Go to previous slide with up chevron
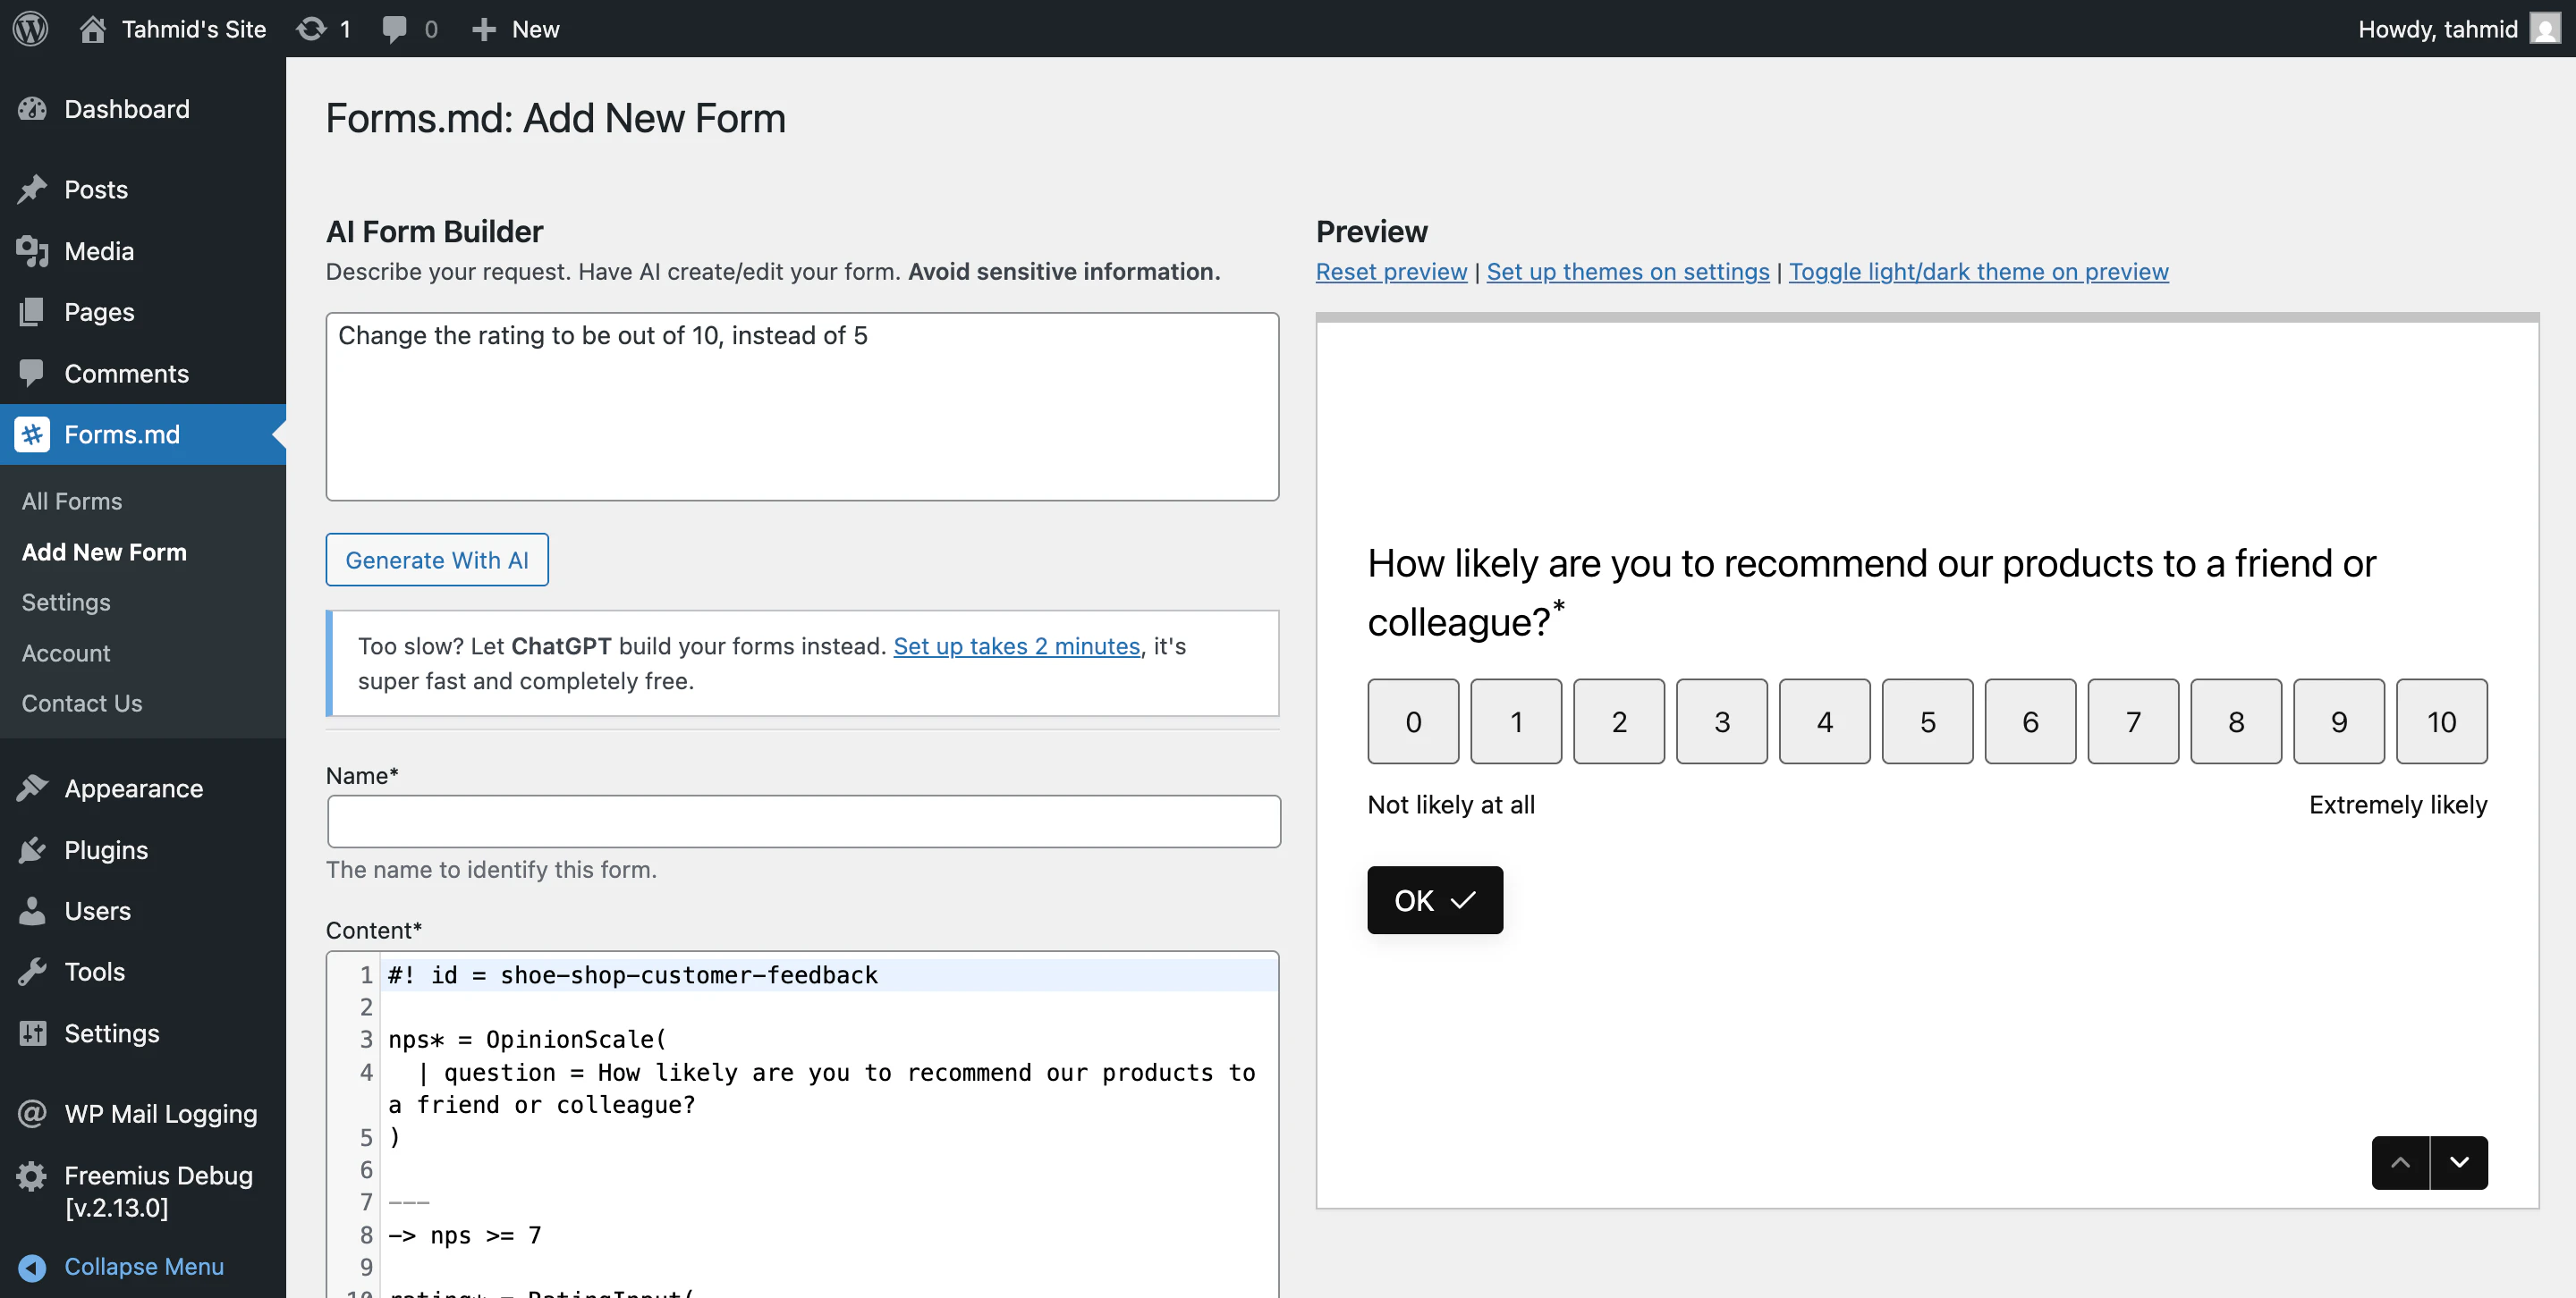2576x1298 pixels. coord(2400,1162)
